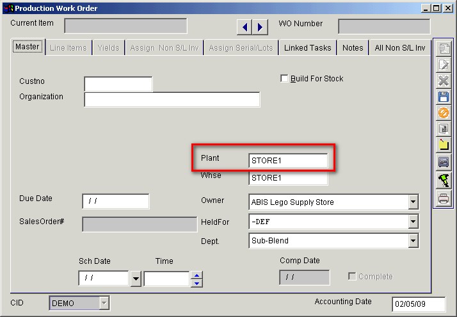Click into the Organization text field

(172, 99)
